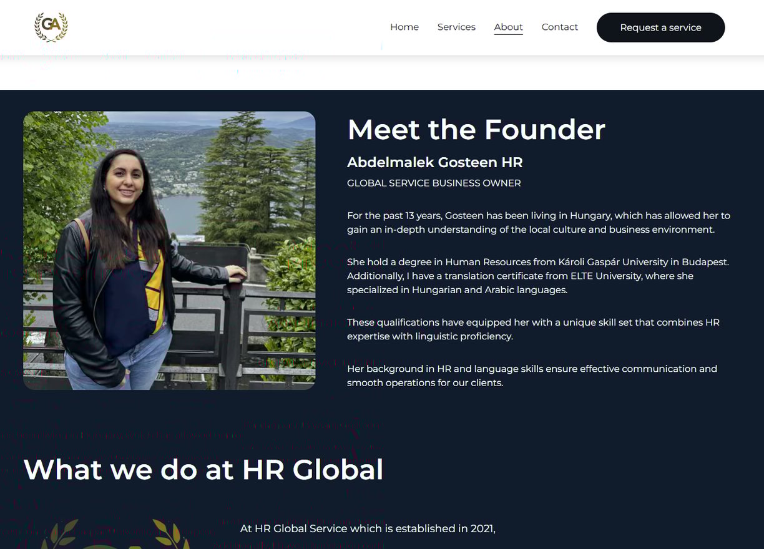
Task: Click the paragraph about living in Hungary
Action: 539,223
